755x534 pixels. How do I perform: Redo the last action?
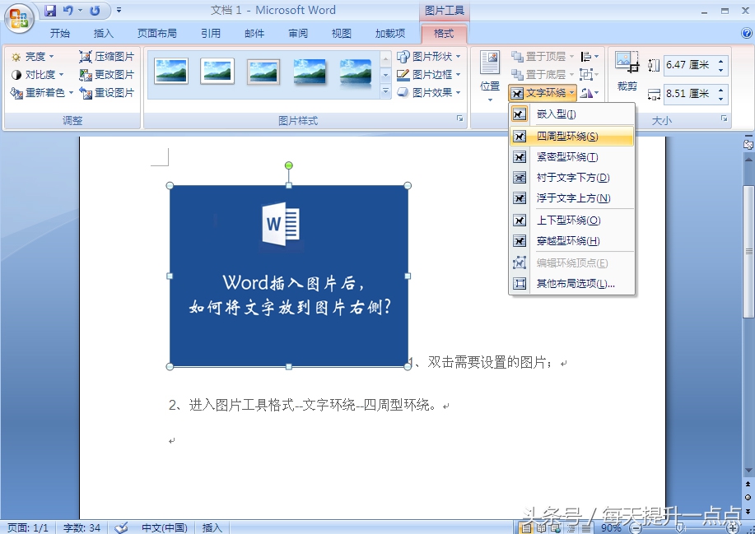click(x=95, y=10)
